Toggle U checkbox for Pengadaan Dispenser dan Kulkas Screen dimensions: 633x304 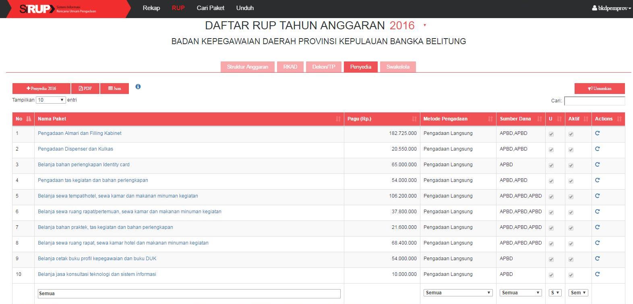pyautogui.click(x=551, y=150)
